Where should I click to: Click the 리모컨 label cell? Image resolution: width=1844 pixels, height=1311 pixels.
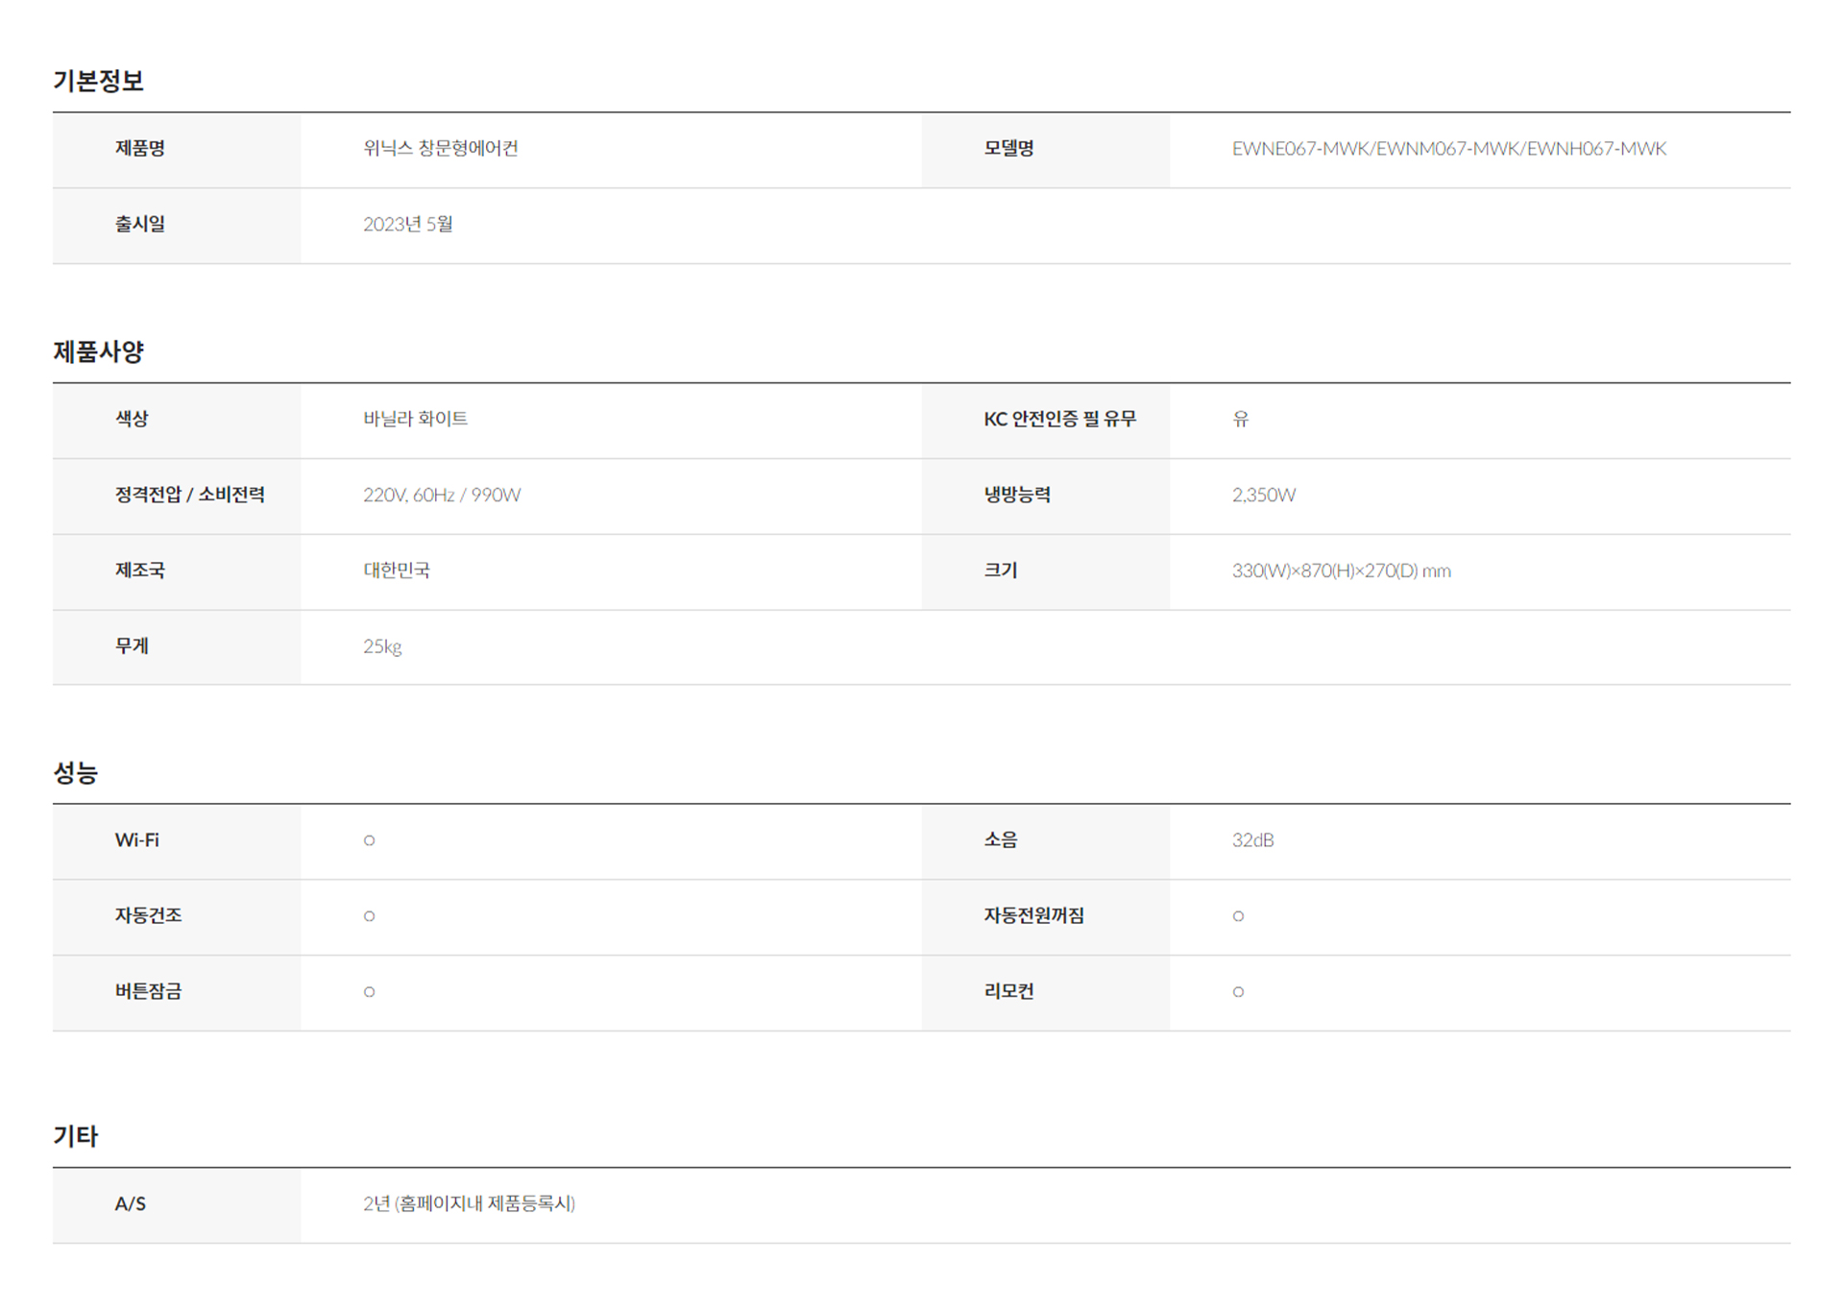[x=1045, y=993]
